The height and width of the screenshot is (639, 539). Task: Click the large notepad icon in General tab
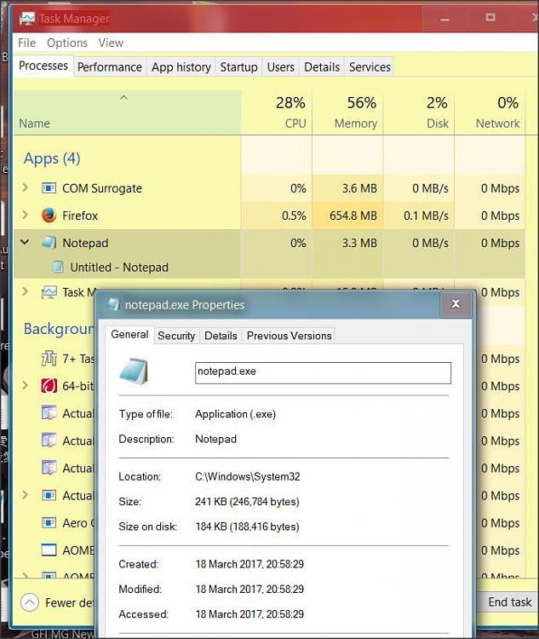(x=134, y=371)
